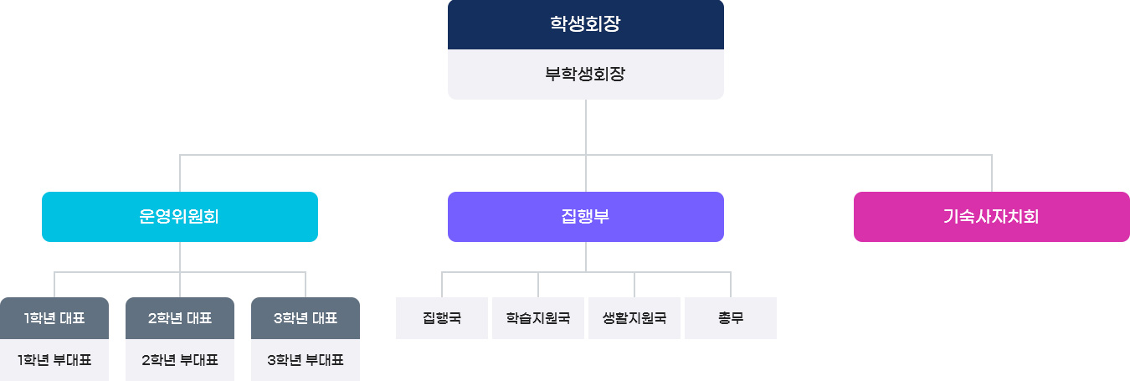Click the connector line directly above 총무
Viewport: 1130px width, 381px height.
tap(731, 285)
